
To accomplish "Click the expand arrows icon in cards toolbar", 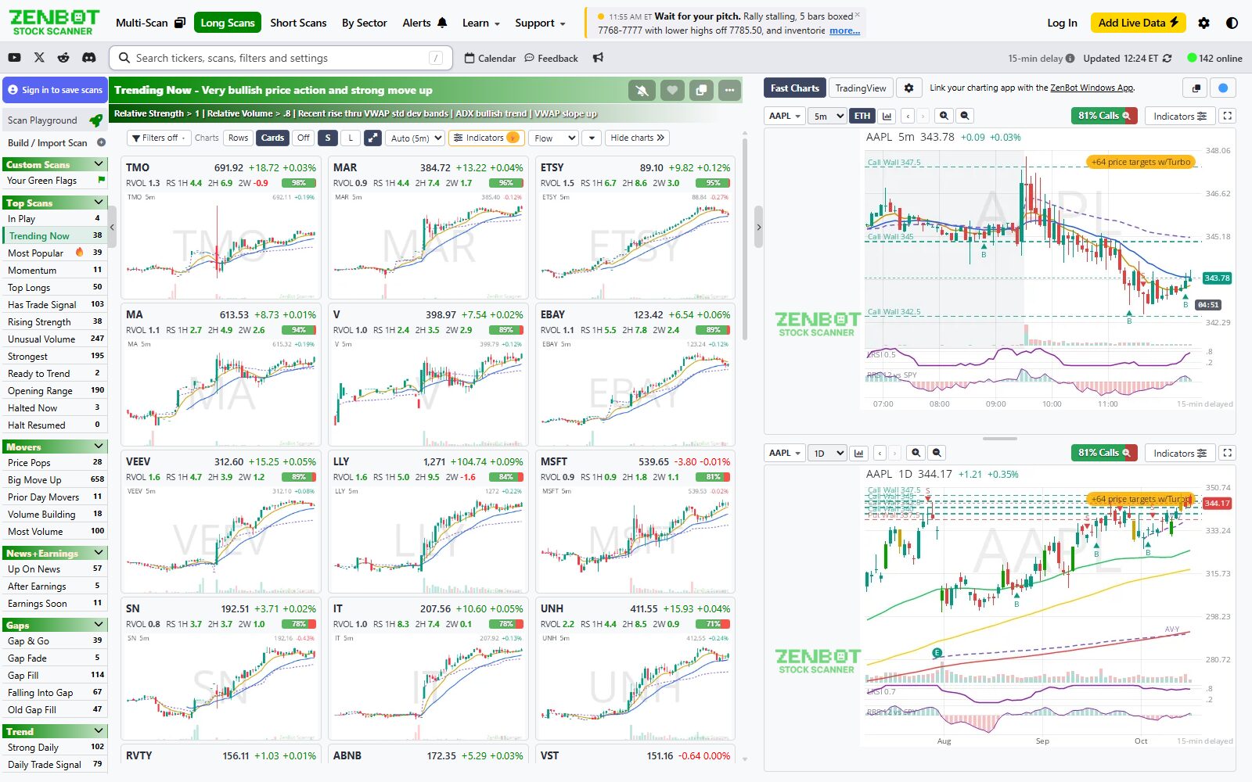I will click(x=373, y=138).
